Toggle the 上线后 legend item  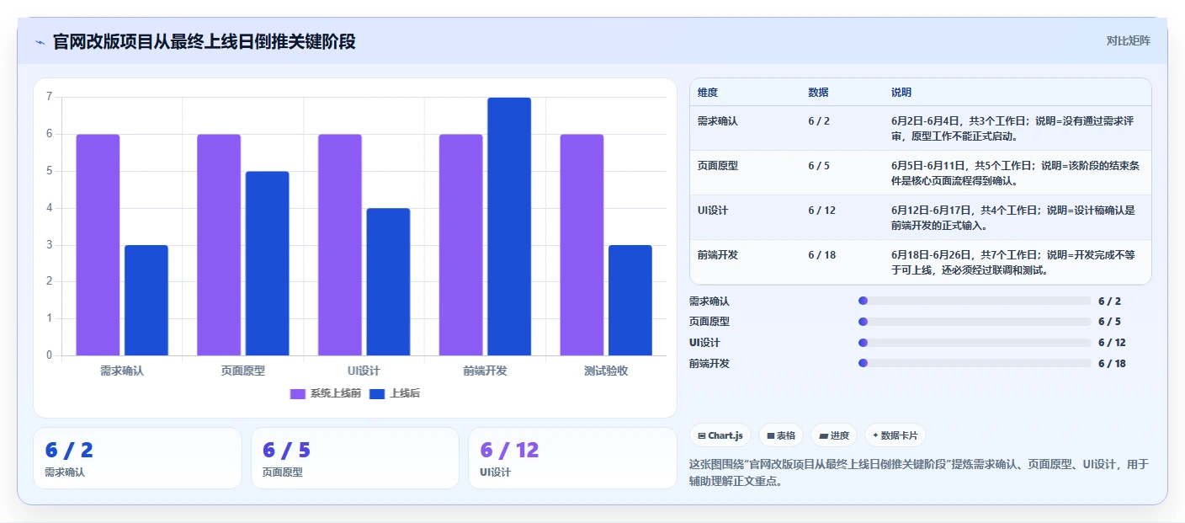tap(395, 393)
